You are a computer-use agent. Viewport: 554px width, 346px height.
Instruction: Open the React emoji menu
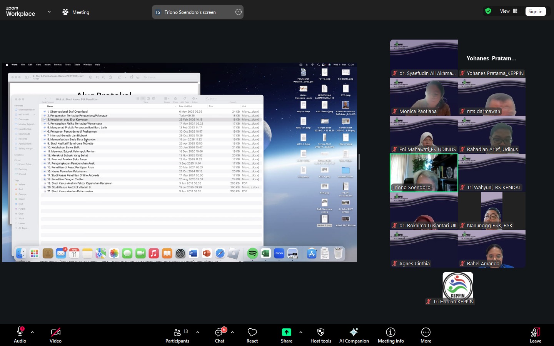coord(252,334)
